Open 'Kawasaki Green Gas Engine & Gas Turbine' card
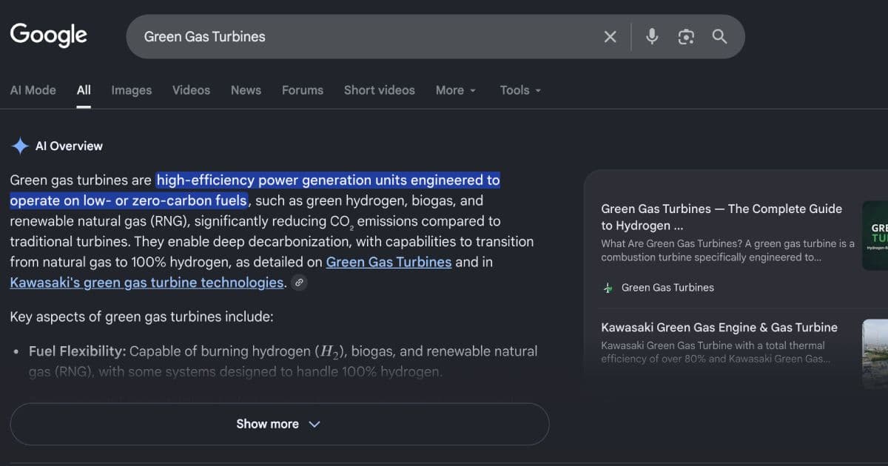Screen dimensions: 888x466 pos(719,327)
